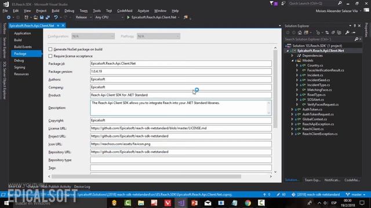
Task: Click the Save All toolbar icon
Action: [48, 17]
